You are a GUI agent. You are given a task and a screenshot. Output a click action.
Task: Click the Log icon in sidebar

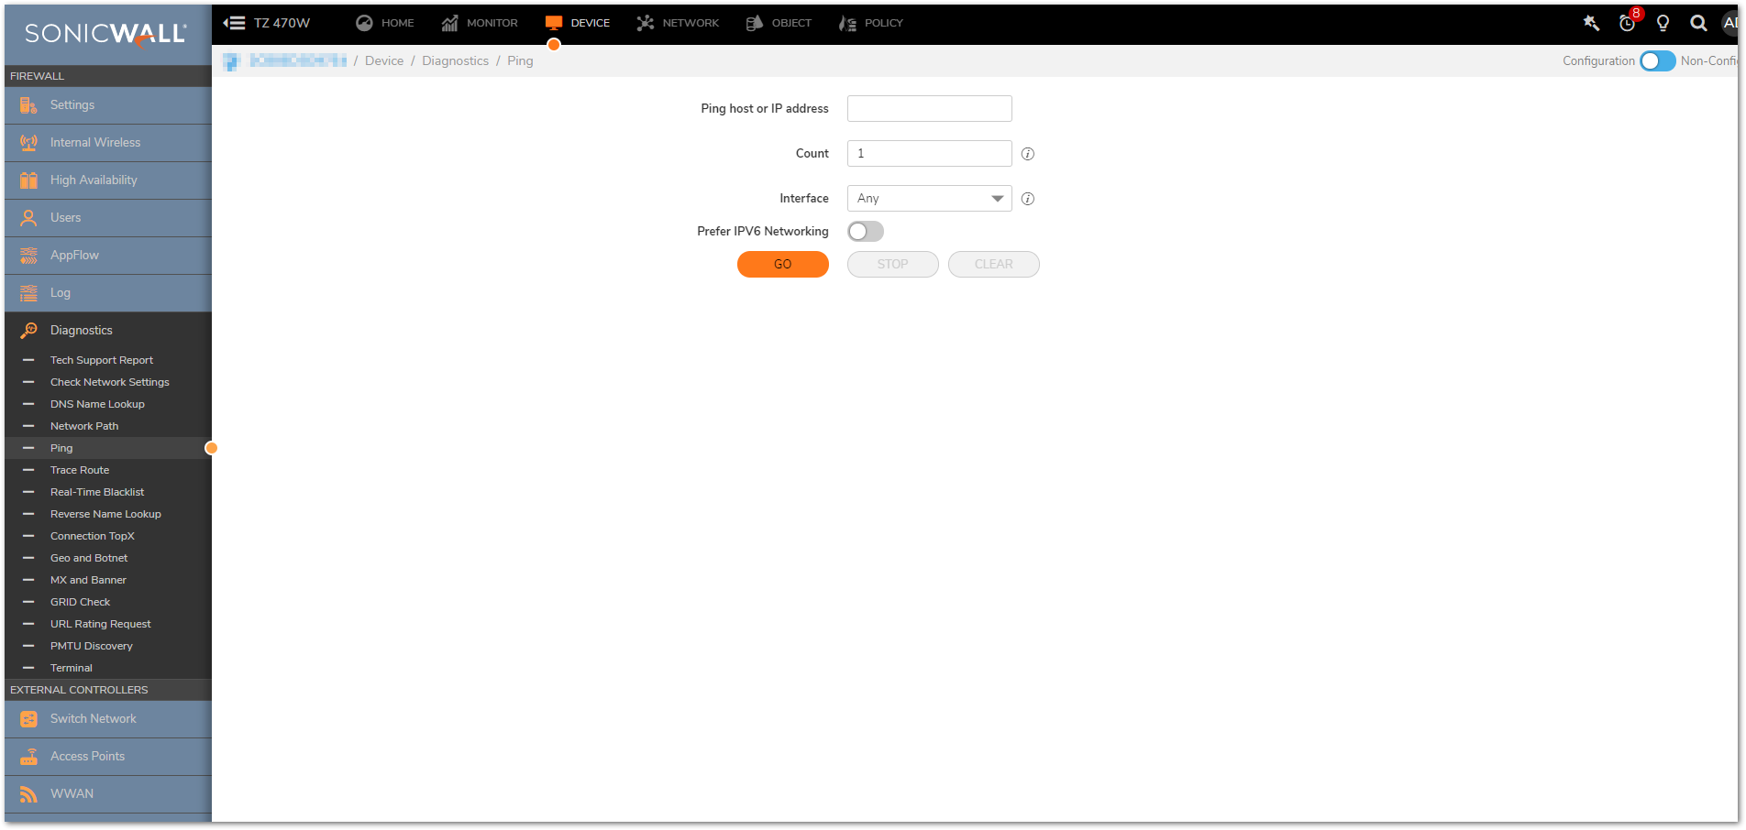point(28,293)
